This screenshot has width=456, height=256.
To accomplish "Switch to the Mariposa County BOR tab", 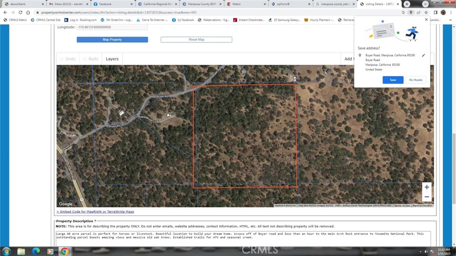I will coord(202,4).
